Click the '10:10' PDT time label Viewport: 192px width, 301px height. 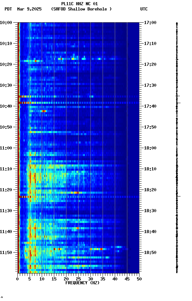click(6, 44)
